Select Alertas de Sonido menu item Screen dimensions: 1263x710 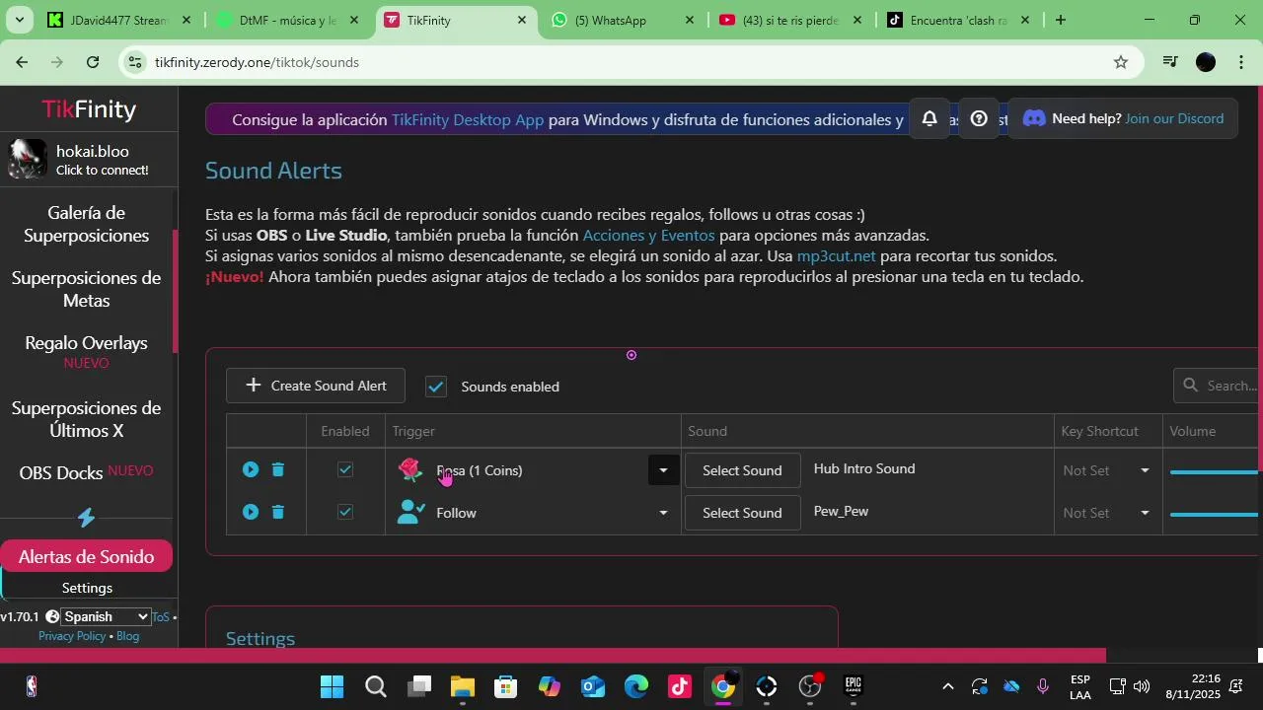[x=86, y=556]
